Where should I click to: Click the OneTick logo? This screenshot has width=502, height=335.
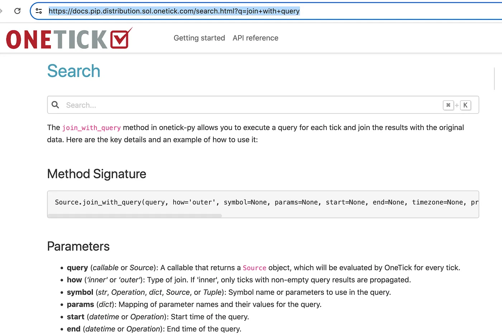69,38
